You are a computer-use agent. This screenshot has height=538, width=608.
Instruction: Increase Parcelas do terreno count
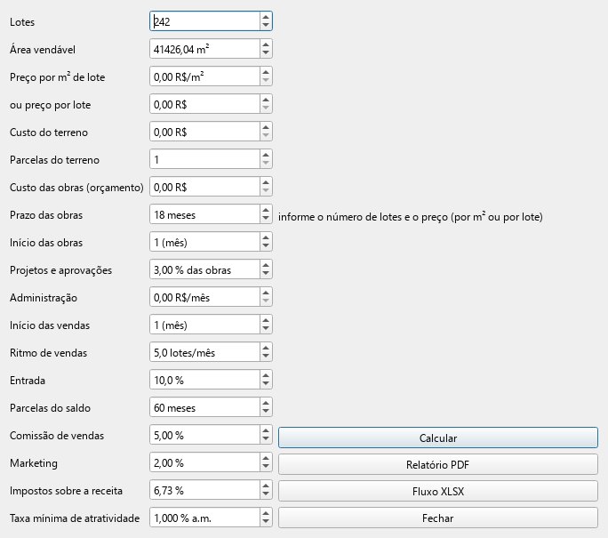pyautogui.click(x=266, y=155)
